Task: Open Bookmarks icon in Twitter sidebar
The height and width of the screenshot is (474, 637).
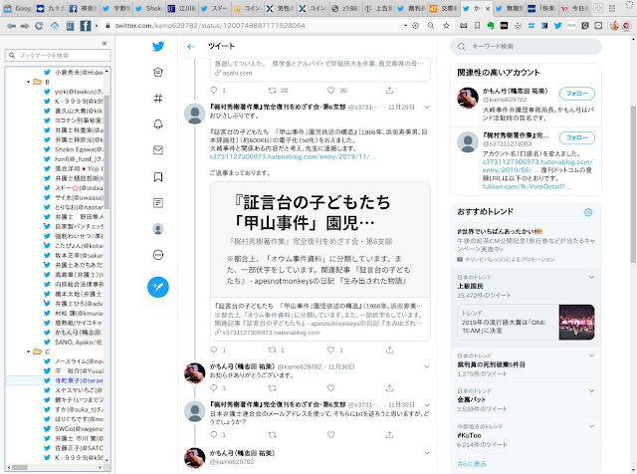Action: pyautogui.click(x=158, y=177)
